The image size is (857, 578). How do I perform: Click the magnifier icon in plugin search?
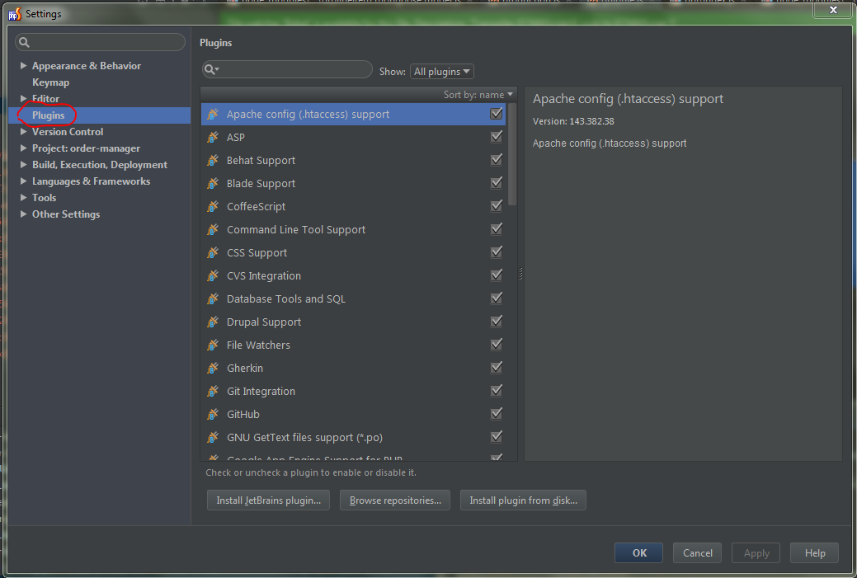point(211,69)
